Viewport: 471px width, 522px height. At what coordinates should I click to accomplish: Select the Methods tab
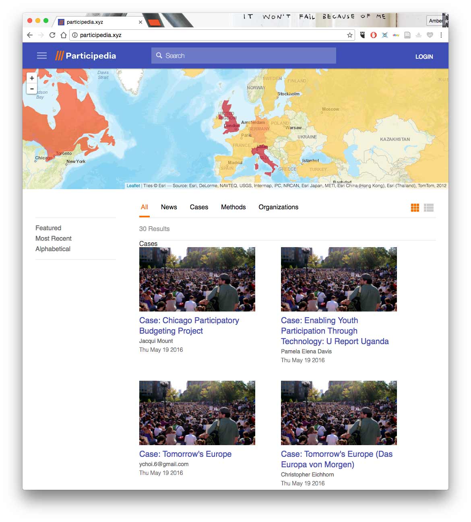pyautogui.click(x=233, y=207)
